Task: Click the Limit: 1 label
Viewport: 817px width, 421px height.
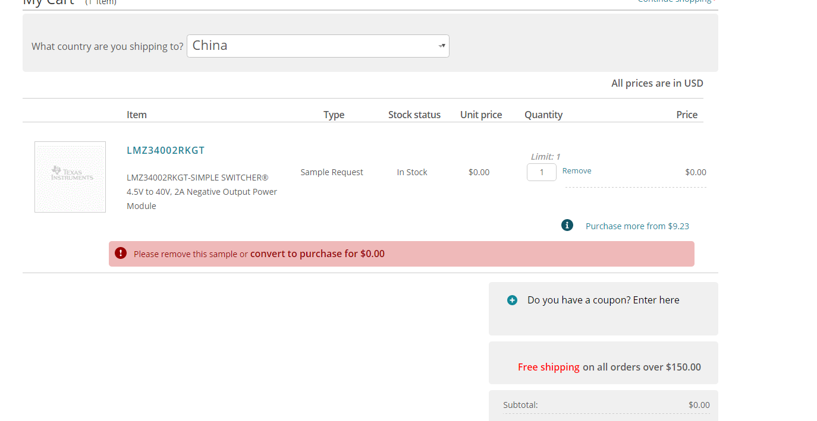Action: click(545, 157)
